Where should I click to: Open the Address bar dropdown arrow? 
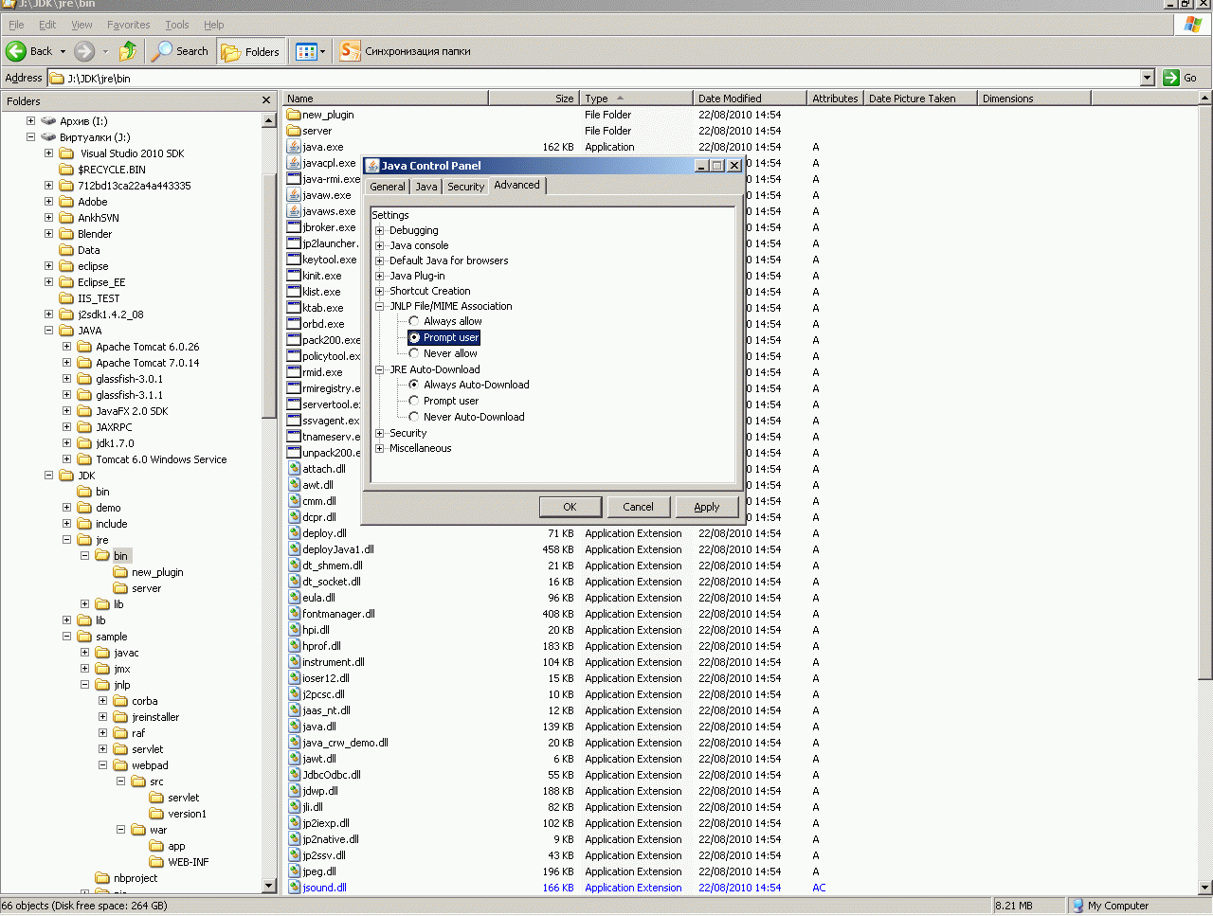(1147, 78)
